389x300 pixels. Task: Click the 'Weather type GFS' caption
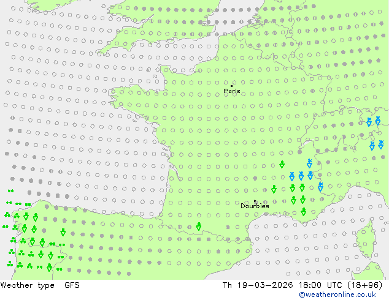(40, 285)
